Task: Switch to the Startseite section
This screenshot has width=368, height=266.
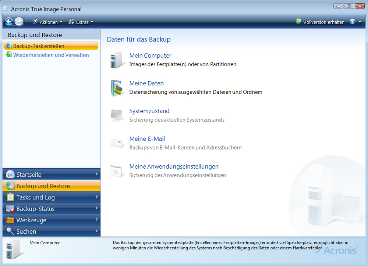Action: pyautogui.click(x=52, y=174)
